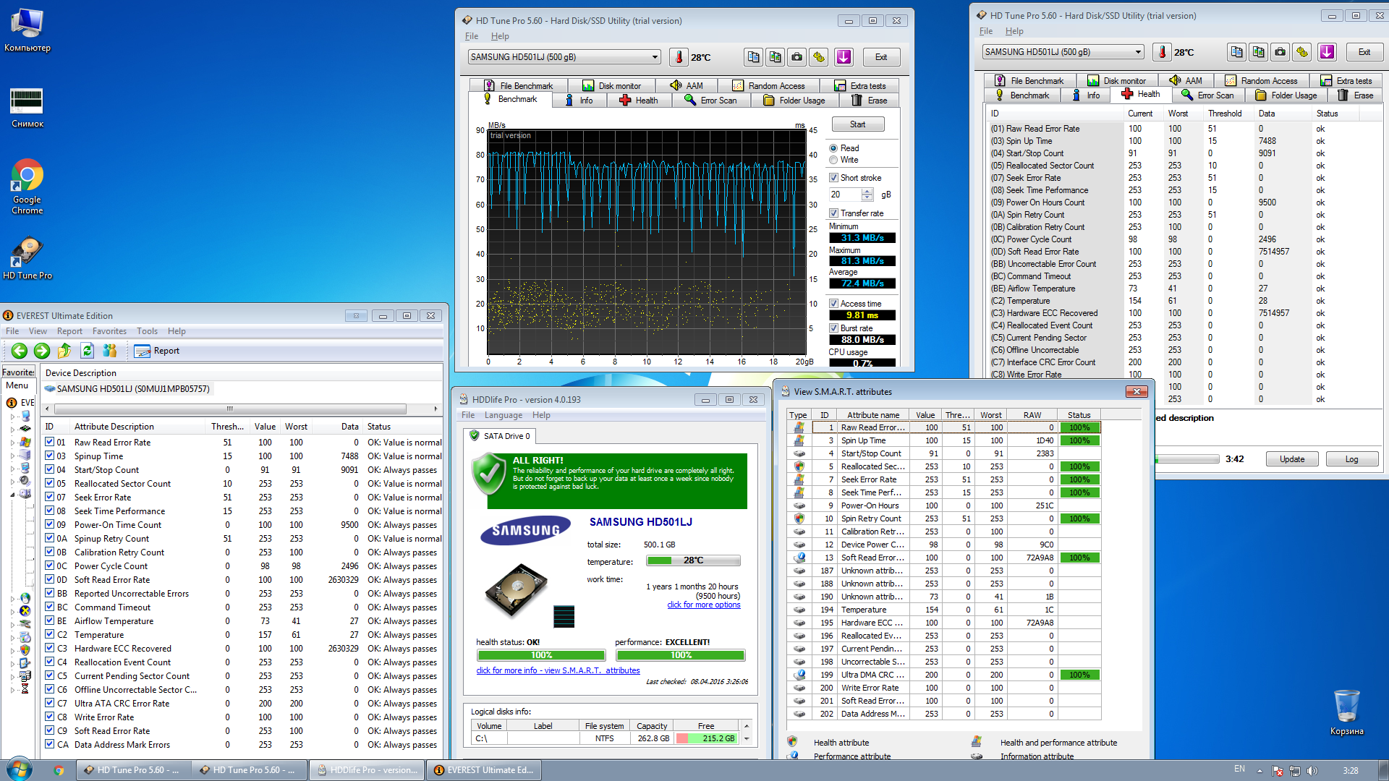Click the screenshot camera icon in the center HD Tune window
This screenshot has width=1389, height=781.
pyautogui.click(x=797, y=57)
